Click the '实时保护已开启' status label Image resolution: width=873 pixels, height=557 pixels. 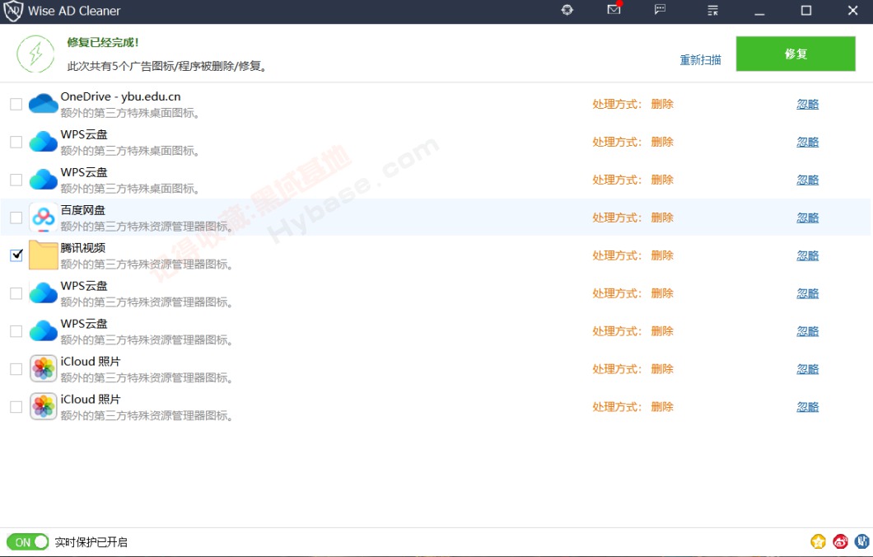(91, 542)
